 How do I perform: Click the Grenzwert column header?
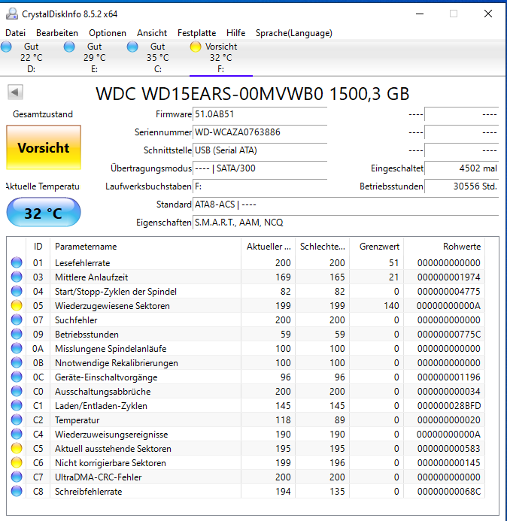(376, 246)
